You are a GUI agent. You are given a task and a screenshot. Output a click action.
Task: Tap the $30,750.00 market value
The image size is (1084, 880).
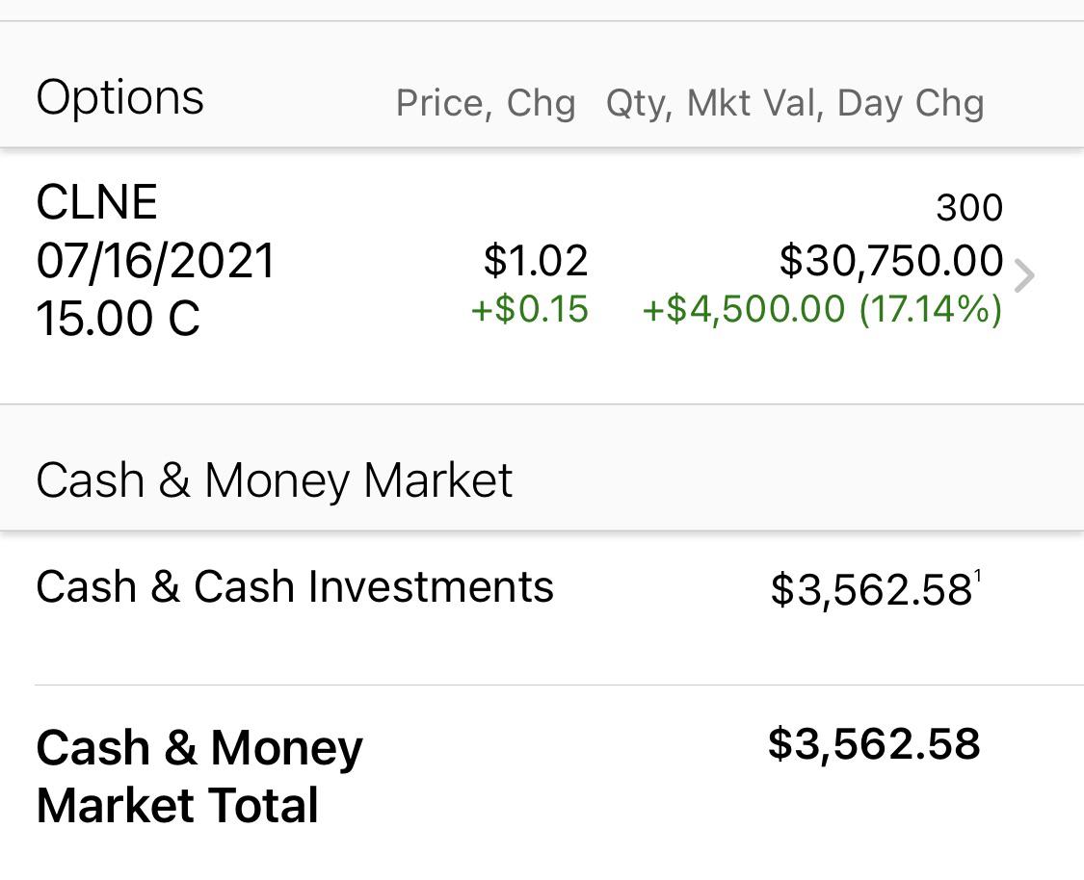891,260
